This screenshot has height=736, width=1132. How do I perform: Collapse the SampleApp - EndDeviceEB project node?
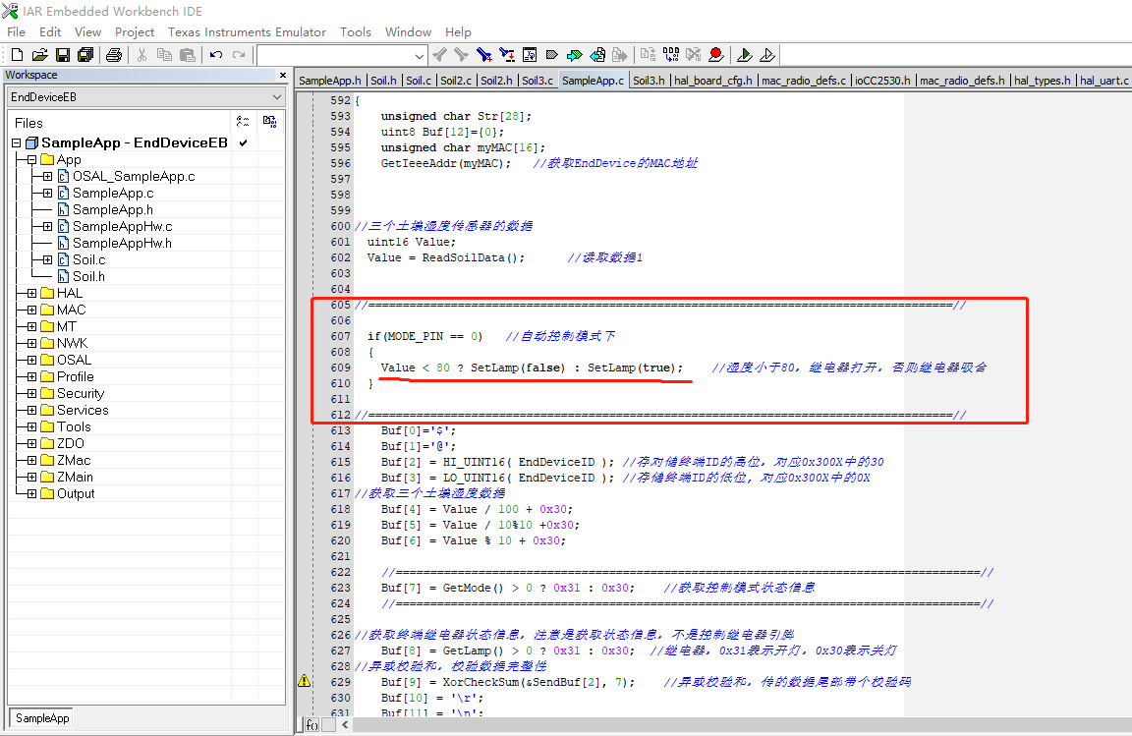click(x=17, y=143)
